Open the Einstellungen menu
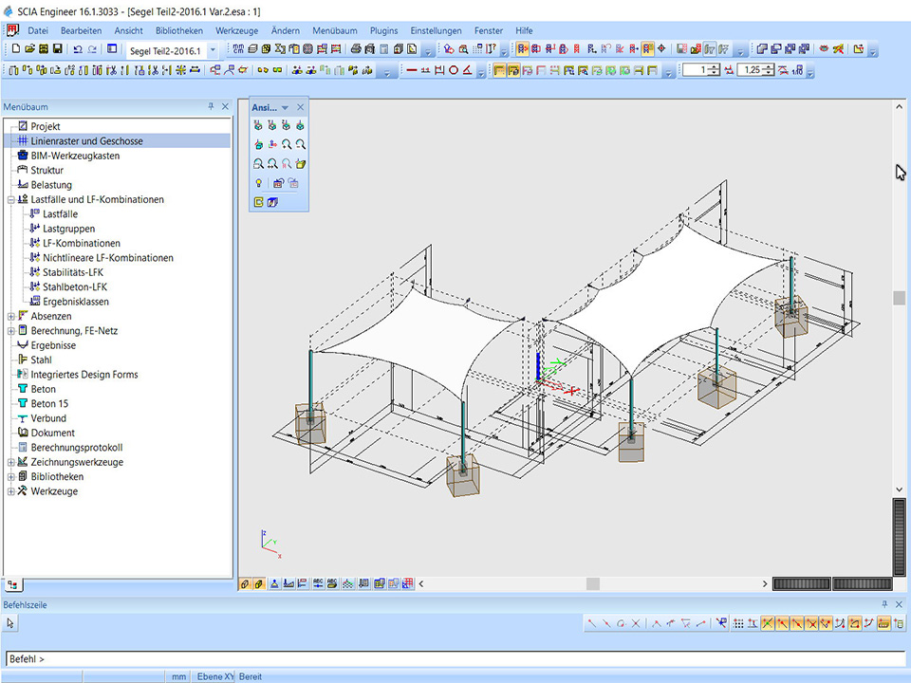This screenshot has width=911, height=683. point(437,30)
